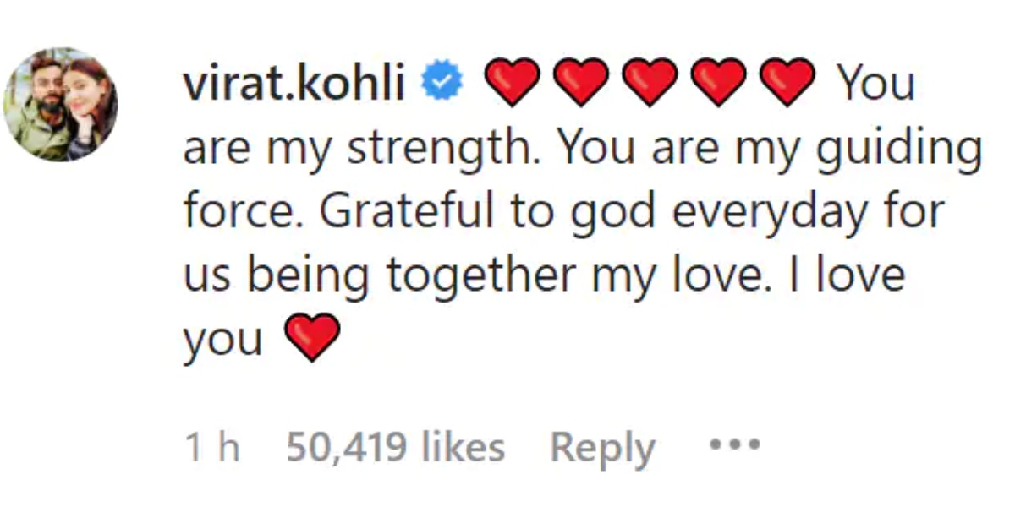Click the virat.kohli username
This screenshot has height=507, width=1015.
(294, 84)
